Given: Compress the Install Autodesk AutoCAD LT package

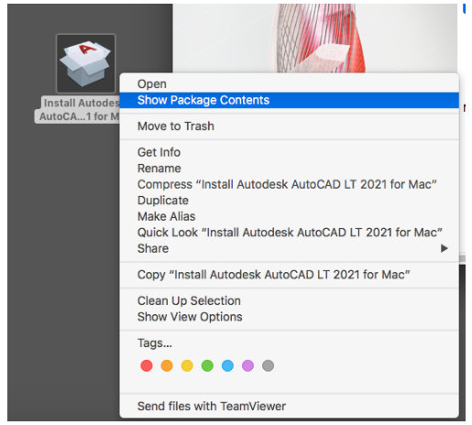Looking at the screenshot, I should coord(290,184).
